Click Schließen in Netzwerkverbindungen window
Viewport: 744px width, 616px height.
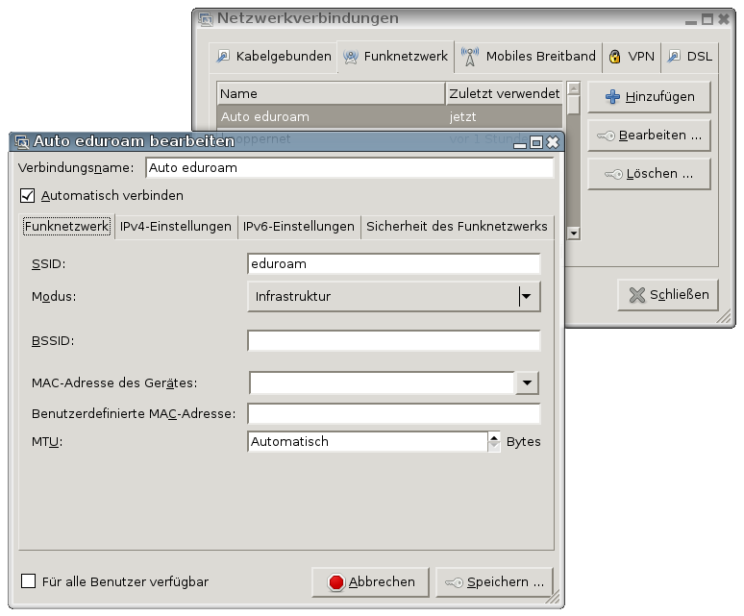pos(668,295)
